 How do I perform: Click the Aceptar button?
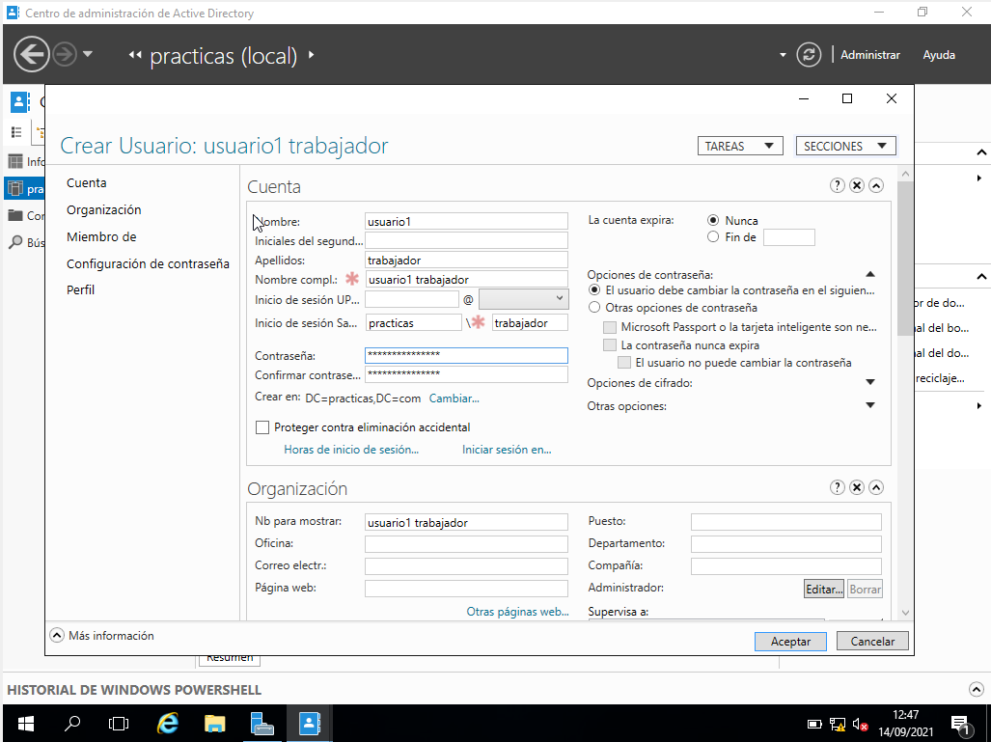pyautogui.click(x=790, y=642)
